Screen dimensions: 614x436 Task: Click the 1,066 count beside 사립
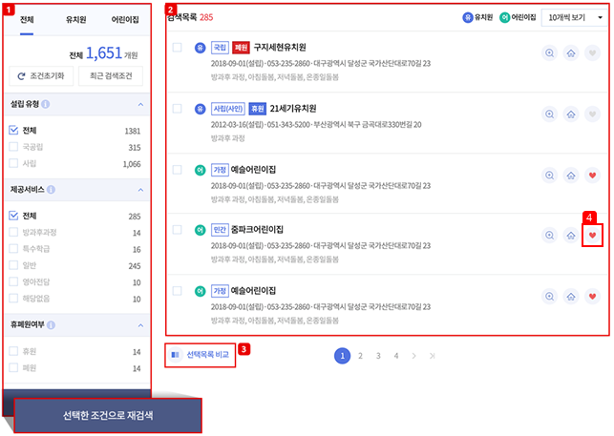[132, 164]
